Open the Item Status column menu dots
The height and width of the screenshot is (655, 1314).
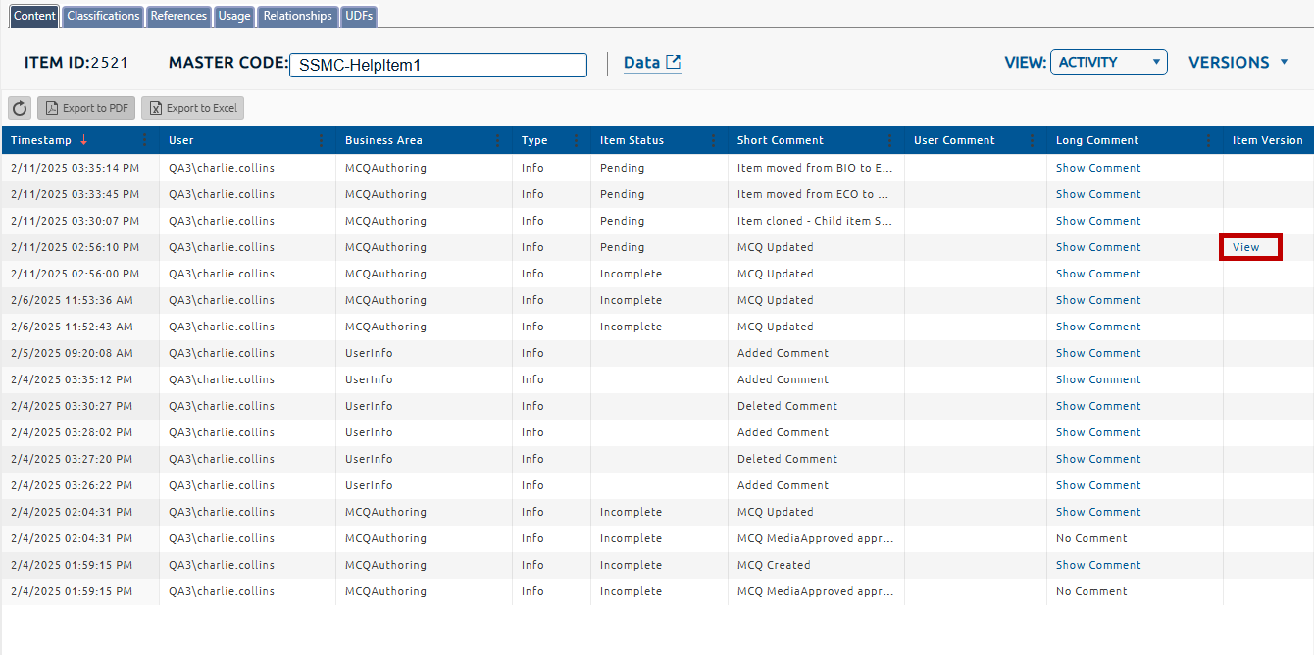click(713, 140)
